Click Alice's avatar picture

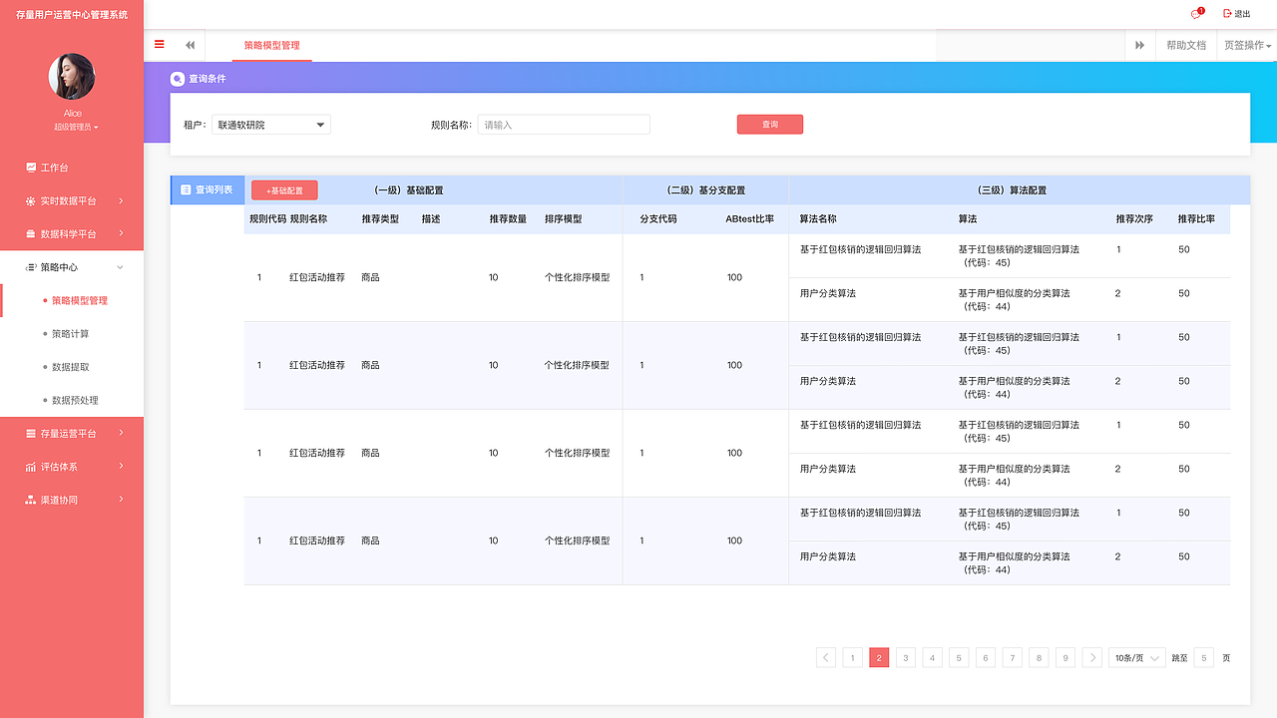(x=72, y=77)
